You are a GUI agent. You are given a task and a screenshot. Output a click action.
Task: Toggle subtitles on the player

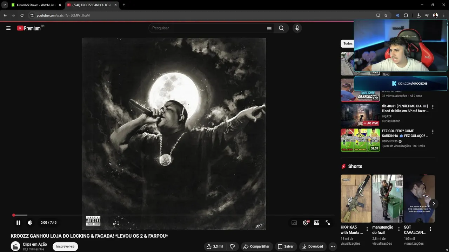pyautogui.click(x=294, y=223)
